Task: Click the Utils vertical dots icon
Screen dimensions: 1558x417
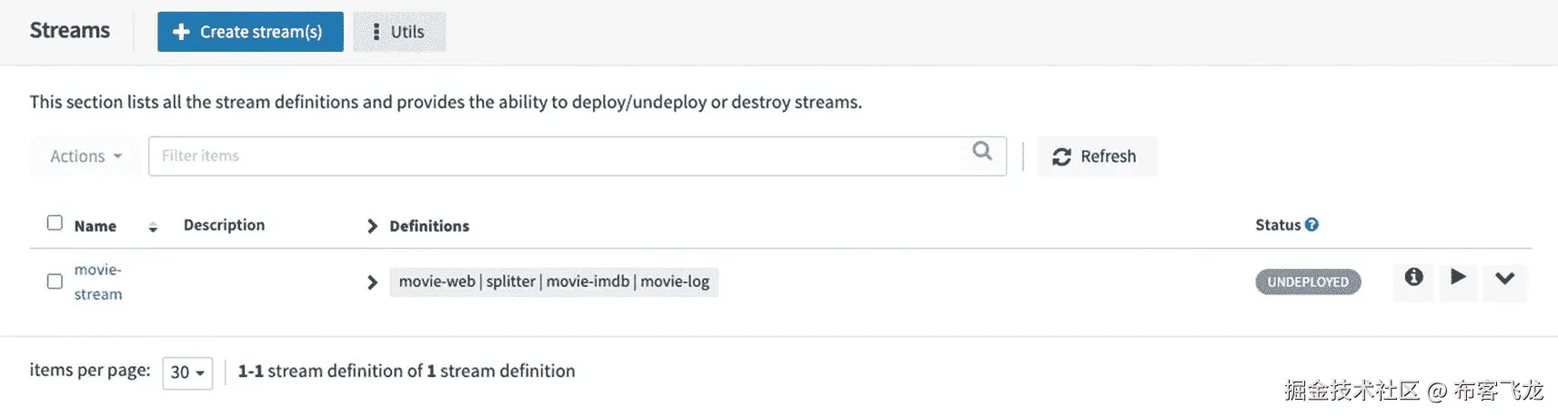Action: pyautogui.click(x=377, y=32)
